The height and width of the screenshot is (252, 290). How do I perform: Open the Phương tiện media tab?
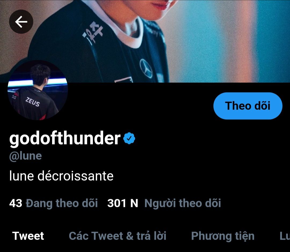[x=223, y=236]
